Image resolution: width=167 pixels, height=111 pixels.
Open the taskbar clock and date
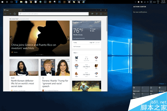click(x=163, y=2)
